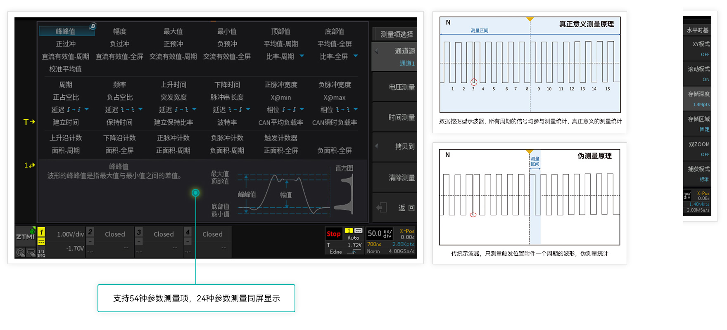
Task: Expand the 比率-周期 dropdown arrow
Action: [x=302, y=56]
